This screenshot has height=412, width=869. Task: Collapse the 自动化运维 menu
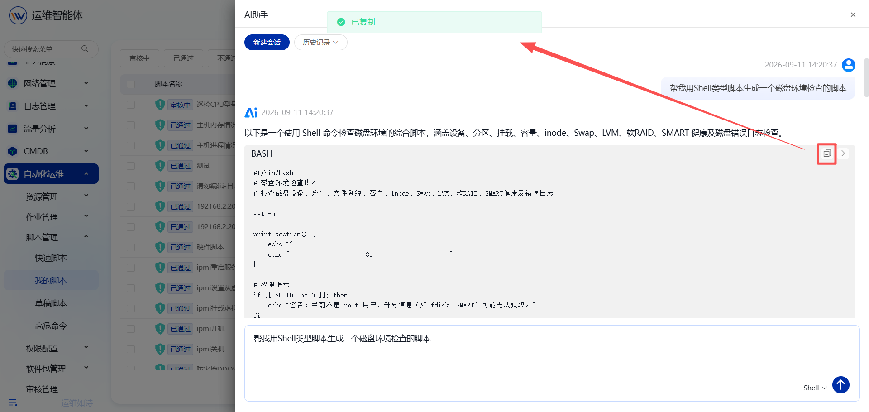point(51,174)
